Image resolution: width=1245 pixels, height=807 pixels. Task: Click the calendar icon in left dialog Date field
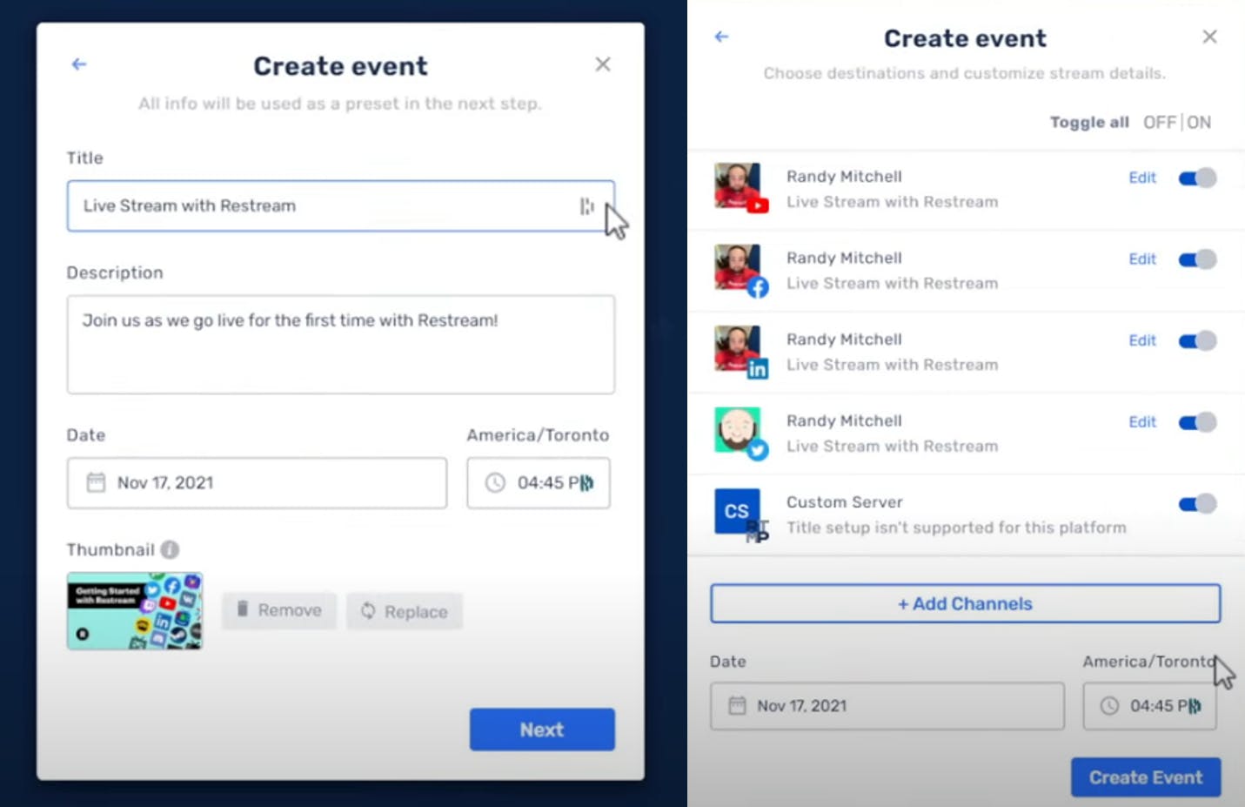[x=96, y=482]
